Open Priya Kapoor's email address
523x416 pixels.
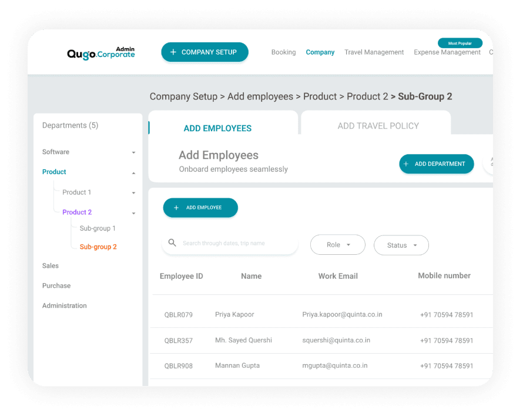tap(342, 315)
